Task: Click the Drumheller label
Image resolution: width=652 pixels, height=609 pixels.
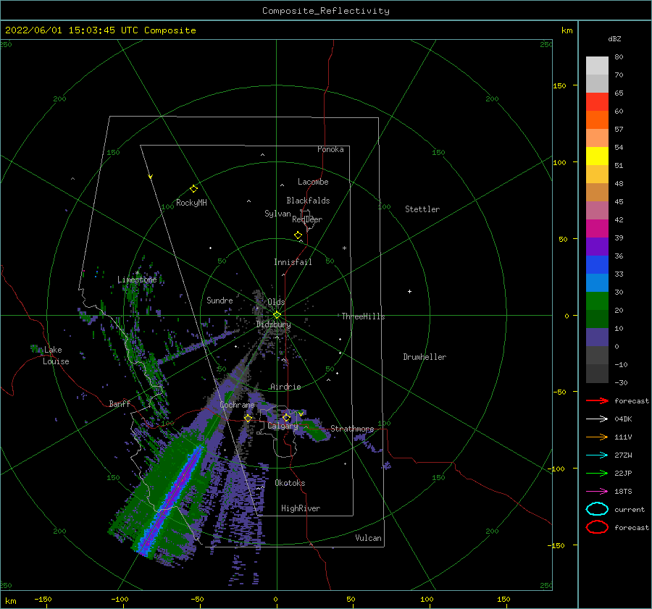Action: [x=425, y=357]
